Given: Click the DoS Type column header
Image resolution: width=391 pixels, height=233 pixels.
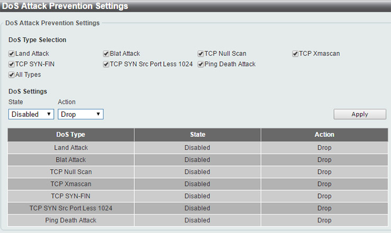Looking at the screenshot, I should click(71, 135).
